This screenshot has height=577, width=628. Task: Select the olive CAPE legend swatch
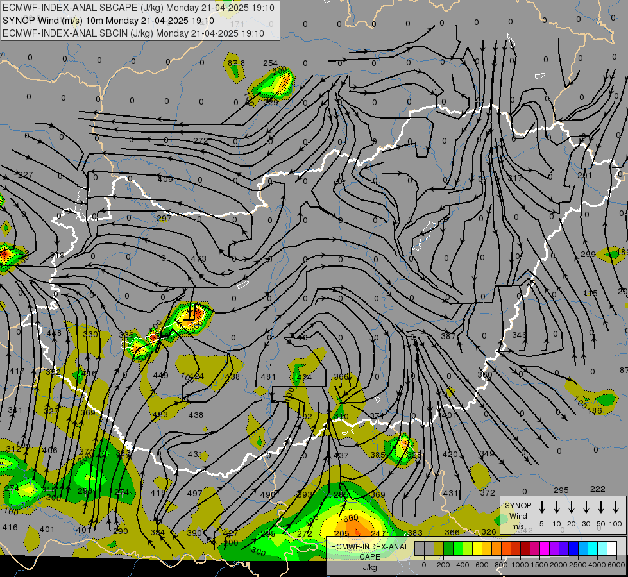(x=439, y=548)
